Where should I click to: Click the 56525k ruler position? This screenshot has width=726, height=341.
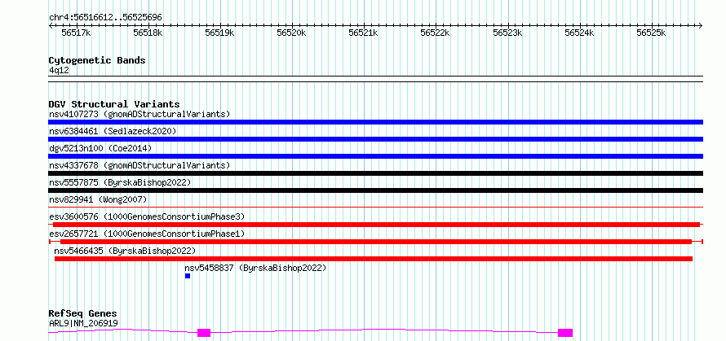(652, 33)
